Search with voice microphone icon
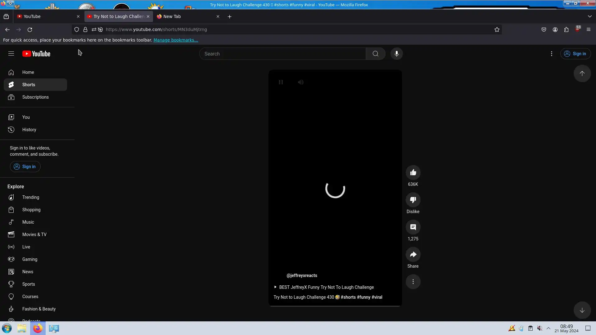 point(396,54)
